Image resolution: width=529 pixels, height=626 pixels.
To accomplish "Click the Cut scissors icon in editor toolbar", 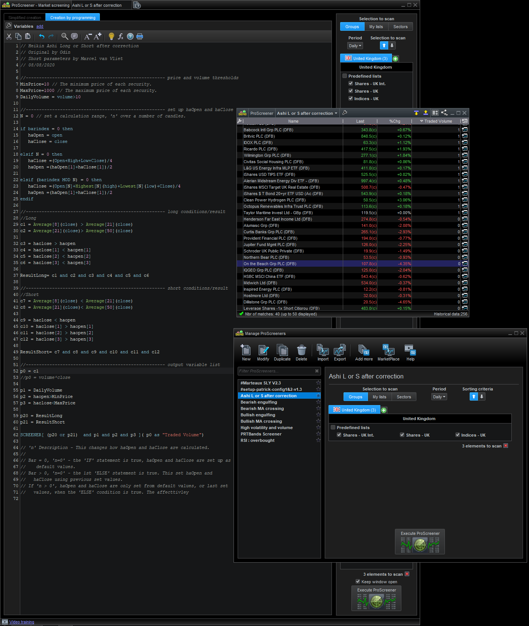I will 9,36.
